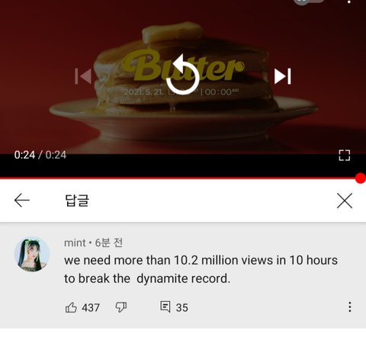Enter fullscreen video mode
The width and height of the screenshot is (366, 337).
pos(345,155)
